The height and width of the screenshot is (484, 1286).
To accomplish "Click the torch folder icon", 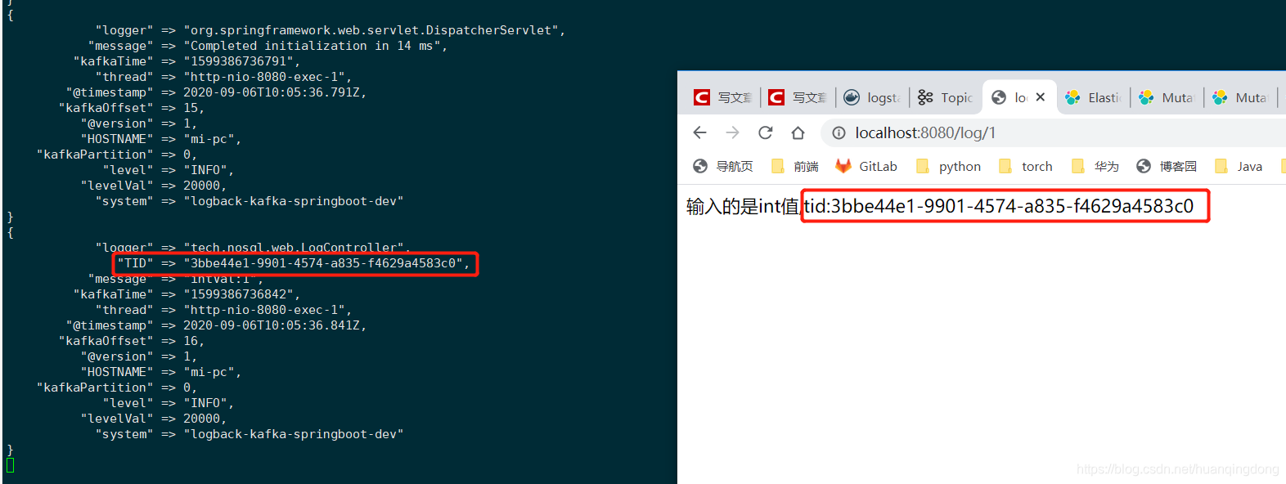I will [1005, 166].
